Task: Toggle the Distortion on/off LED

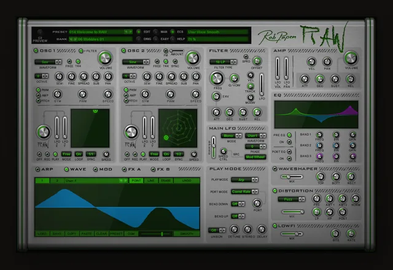Action: click(x=274, y=191)
